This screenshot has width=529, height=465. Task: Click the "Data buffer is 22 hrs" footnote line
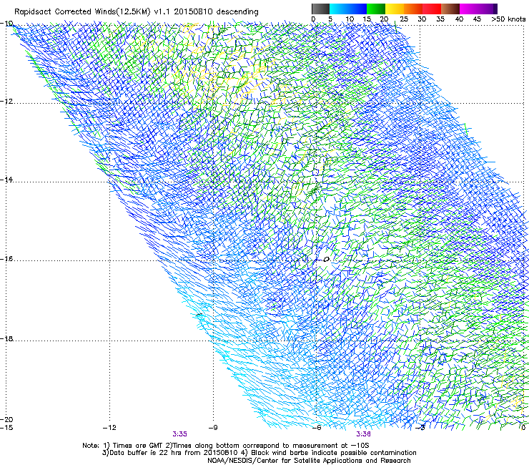[x=259, y=453]
